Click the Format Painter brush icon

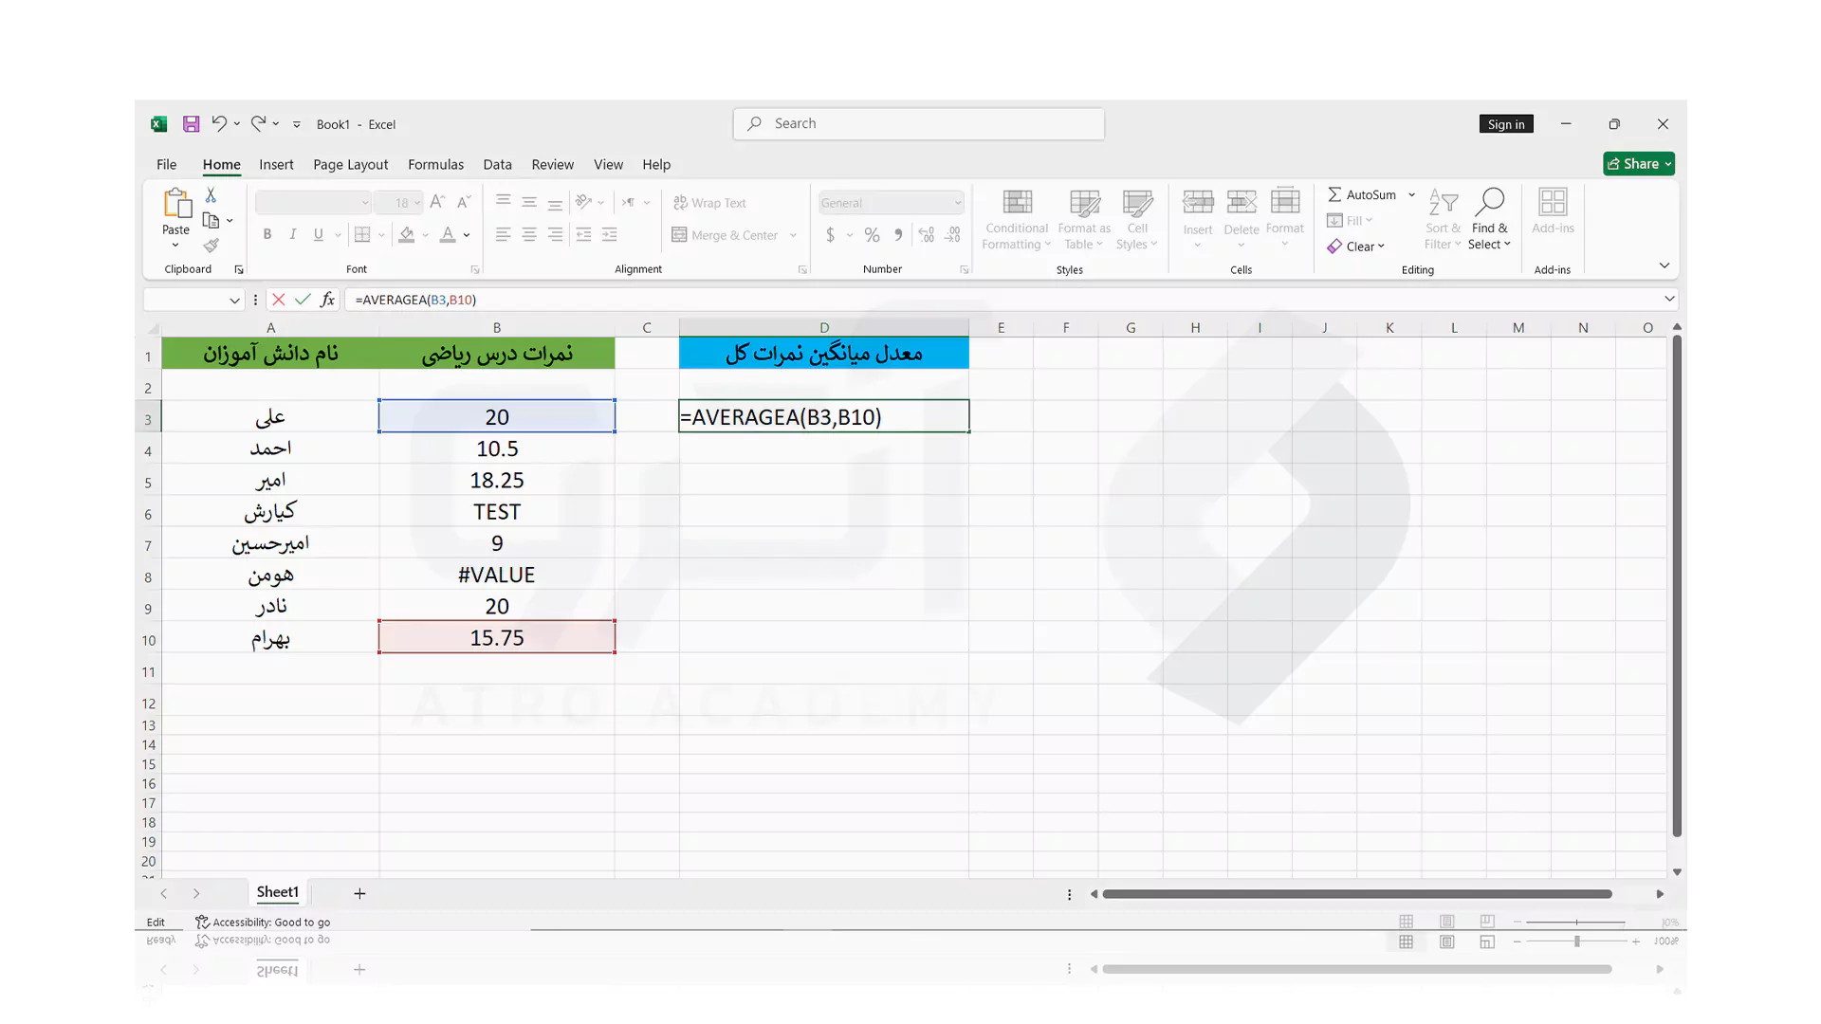[212, 246]
